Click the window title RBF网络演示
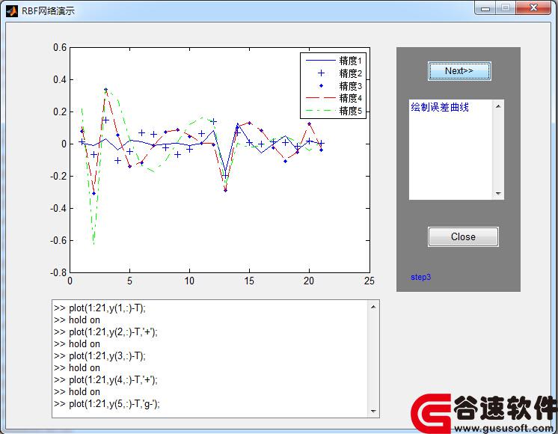This screenshot has width=558, height=434. pos(48,11)
